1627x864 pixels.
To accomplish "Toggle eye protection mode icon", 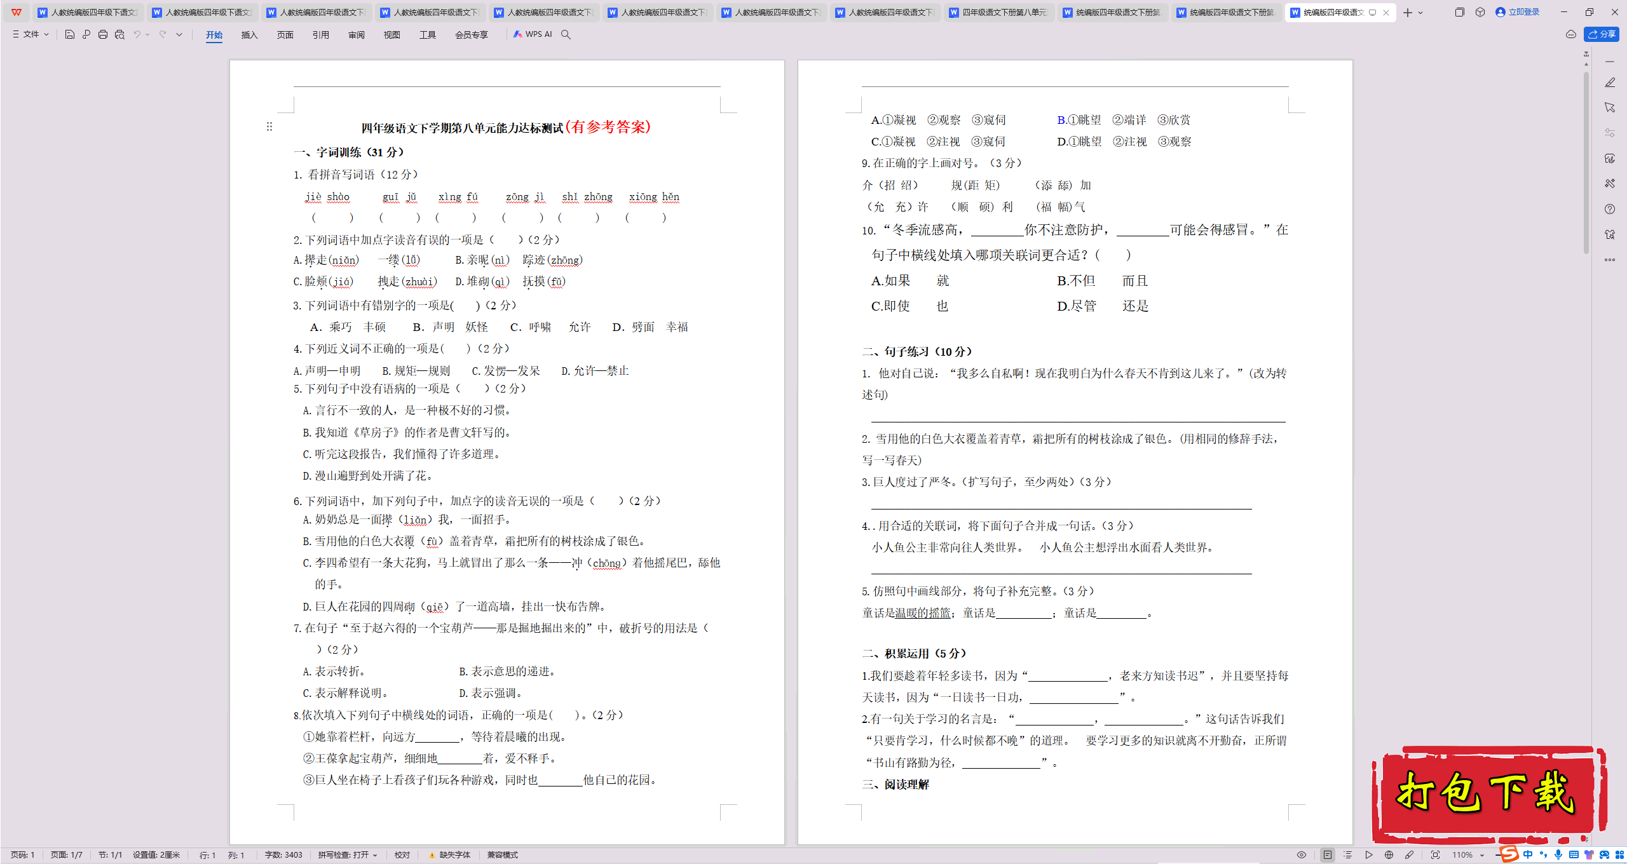I will point(1302,855).
